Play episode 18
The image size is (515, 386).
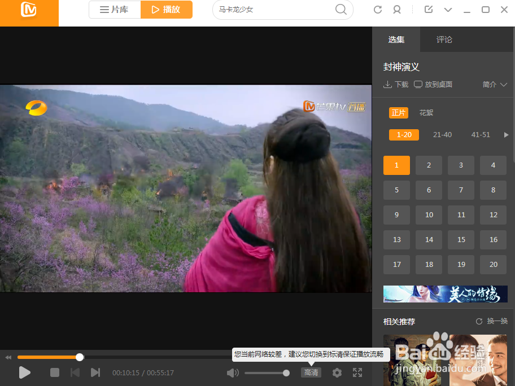[429, 265]
